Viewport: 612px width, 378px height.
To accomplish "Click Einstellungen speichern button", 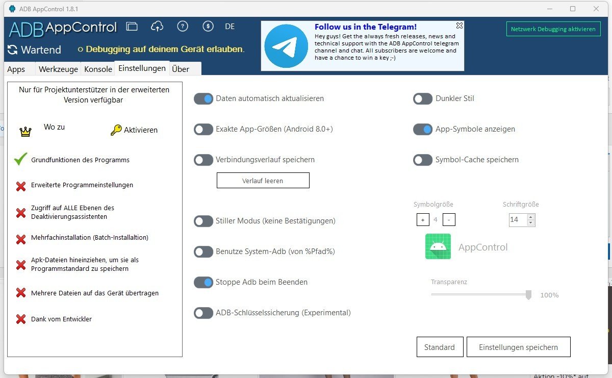I will 518,347.
